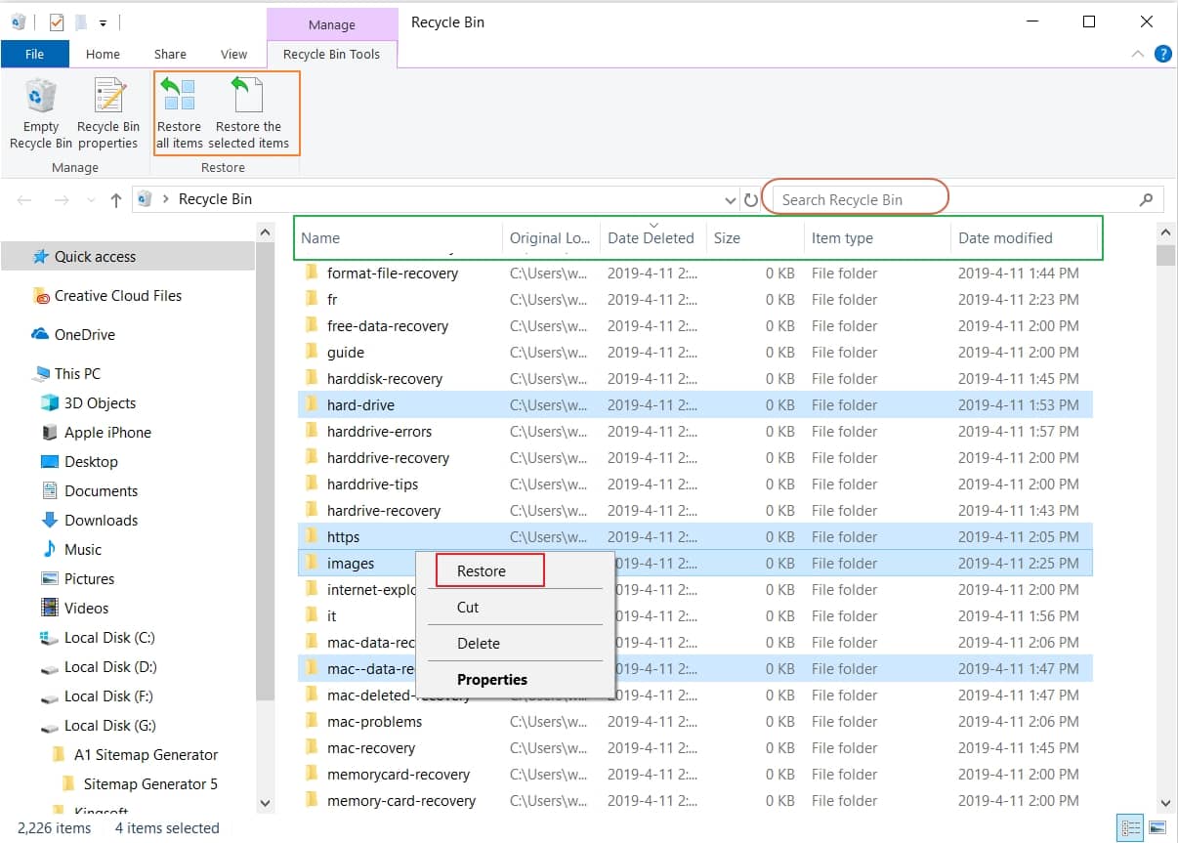The width and height of the screenshot is (1178, 843).
Task: Open A1 Sitemap Generator folder
Action: pos(146,754)
